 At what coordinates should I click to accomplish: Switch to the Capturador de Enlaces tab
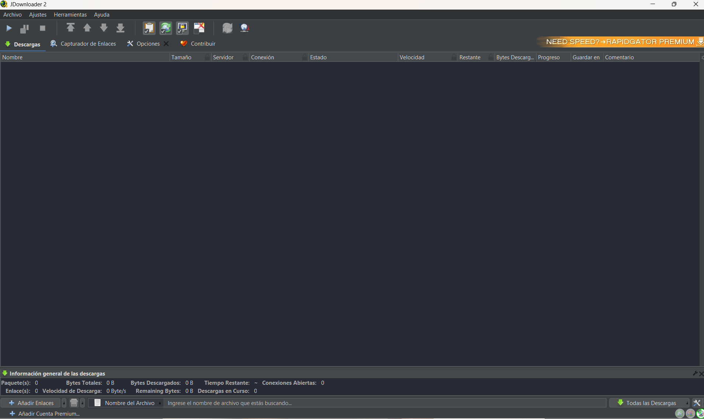point(83,44)
